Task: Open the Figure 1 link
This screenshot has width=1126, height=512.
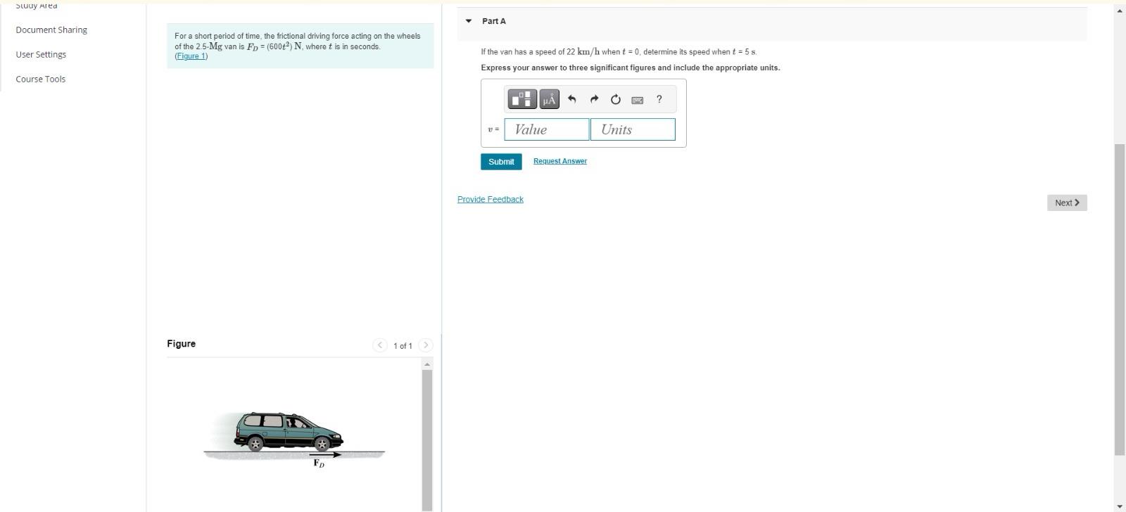Action: tap(191, 56)
